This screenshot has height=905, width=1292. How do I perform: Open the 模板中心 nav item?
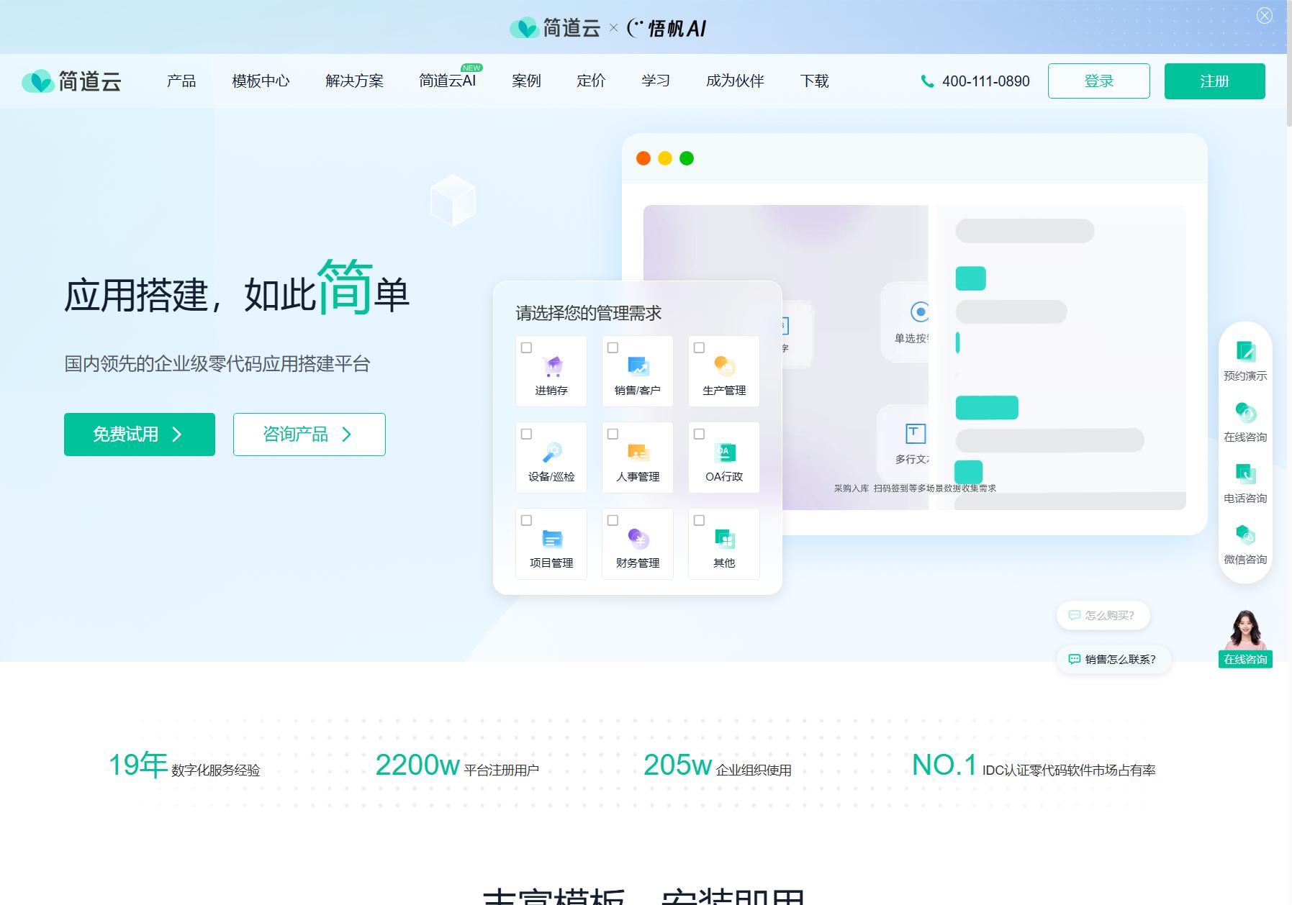click(x=261, y=81)
